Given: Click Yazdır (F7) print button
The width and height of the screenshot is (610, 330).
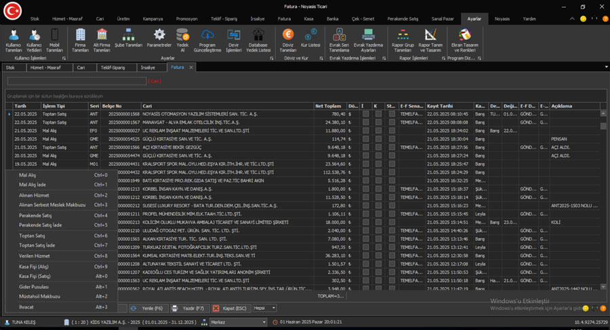Looking at the screenshot, I should pos(190,308).
